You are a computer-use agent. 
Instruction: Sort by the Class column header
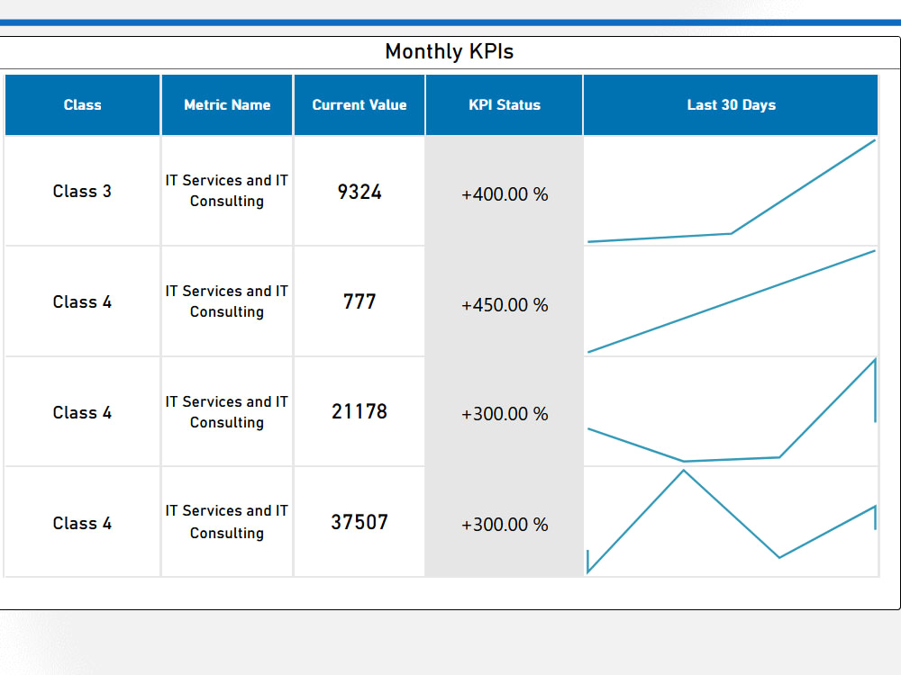pyautogui.click(x=82, y=104)
